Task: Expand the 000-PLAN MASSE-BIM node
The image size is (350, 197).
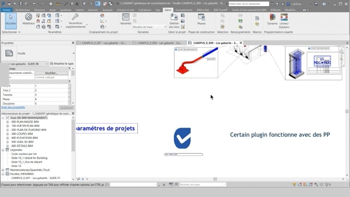Action: click(x=8, y=121)
